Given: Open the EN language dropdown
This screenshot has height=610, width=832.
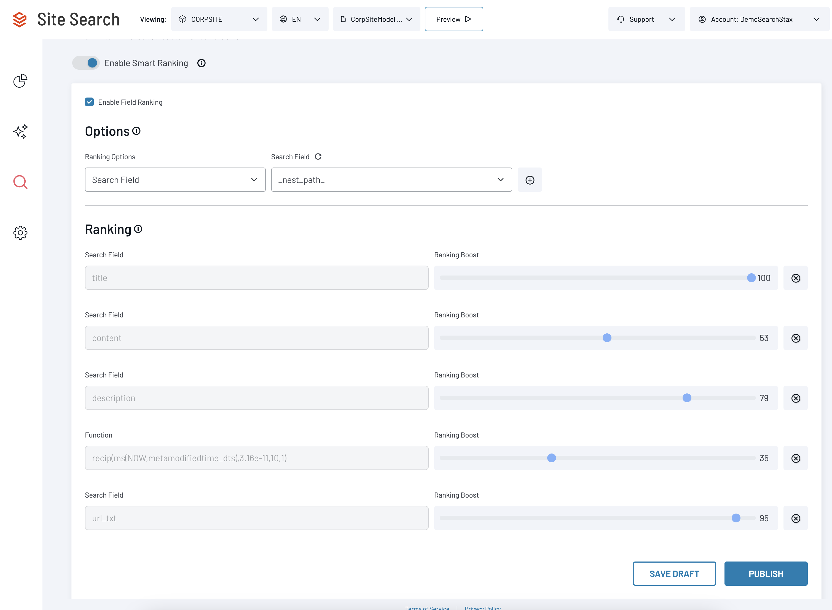Looking at the screenshot, I should (x=300, y=19).
